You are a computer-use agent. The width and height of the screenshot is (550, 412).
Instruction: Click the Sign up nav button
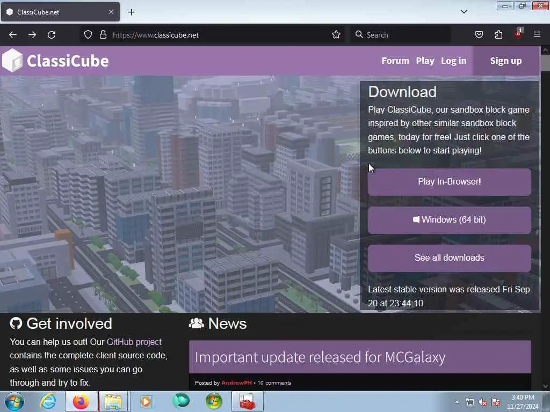point(505,61)
